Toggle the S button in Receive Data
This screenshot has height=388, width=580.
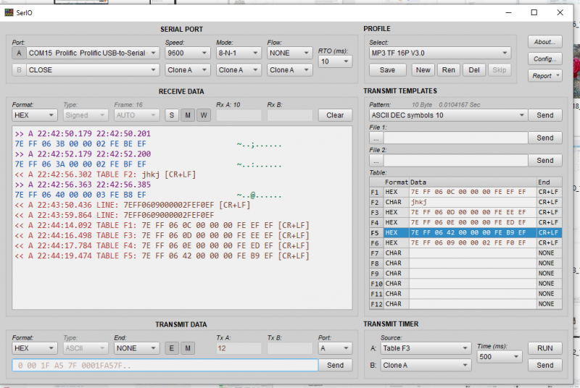(172, 115)
